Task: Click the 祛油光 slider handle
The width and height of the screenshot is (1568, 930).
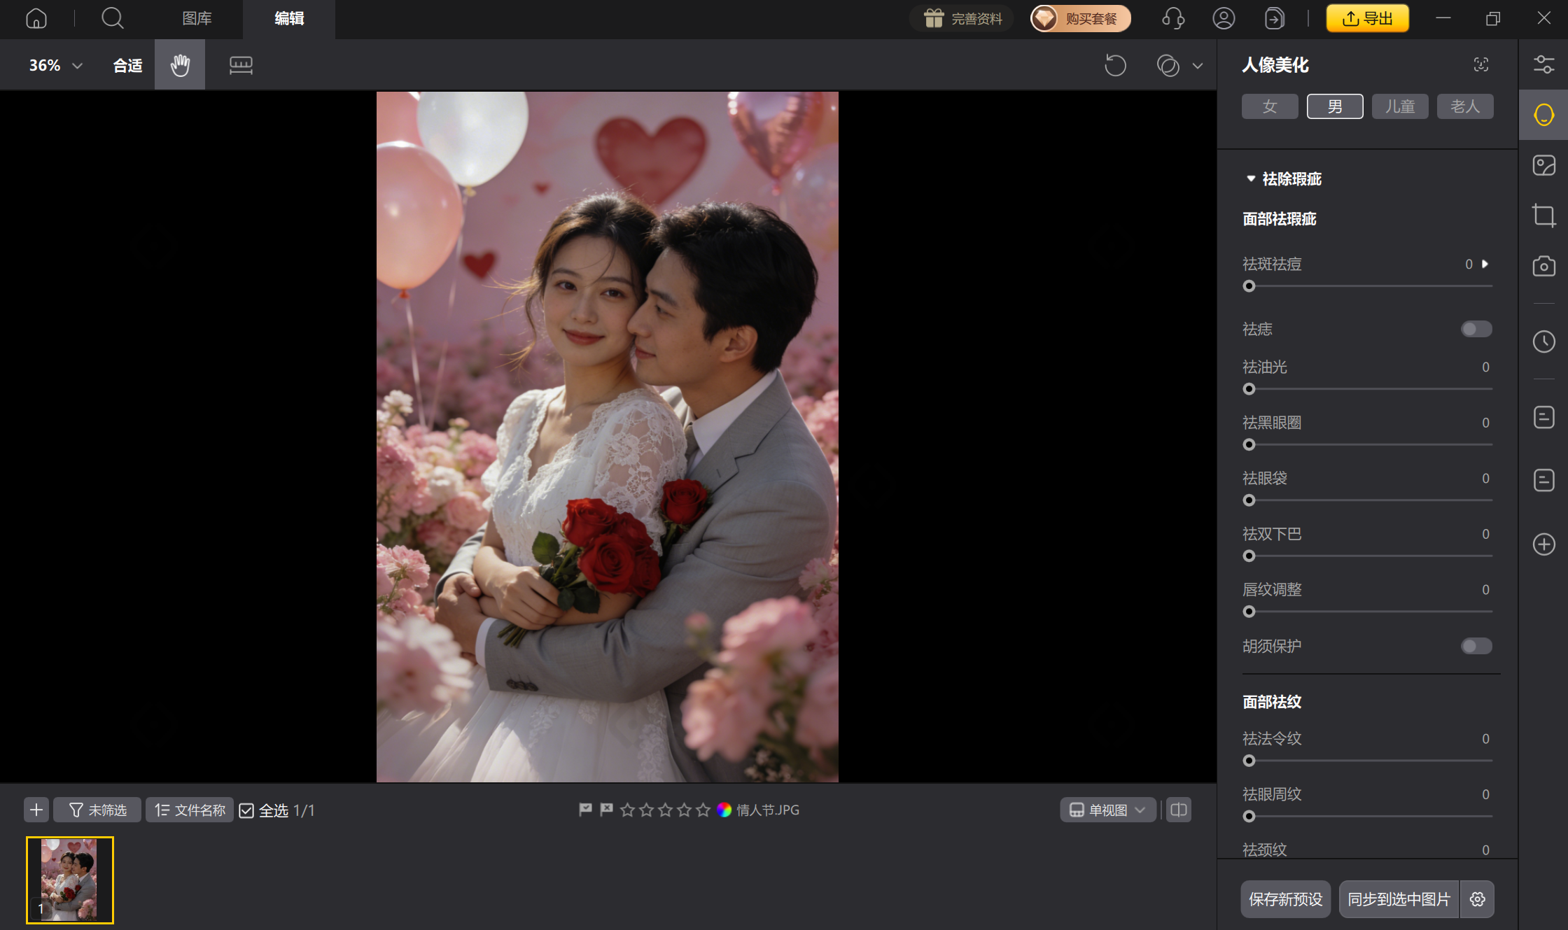Action: pos(1249,389)
